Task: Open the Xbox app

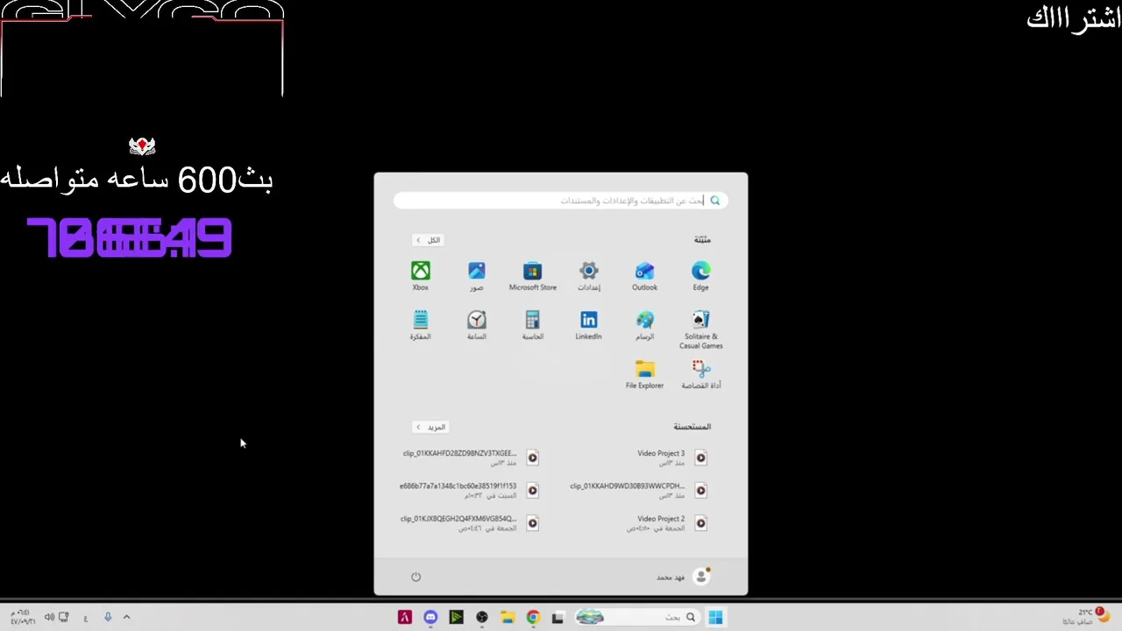Action: point(421,275)
